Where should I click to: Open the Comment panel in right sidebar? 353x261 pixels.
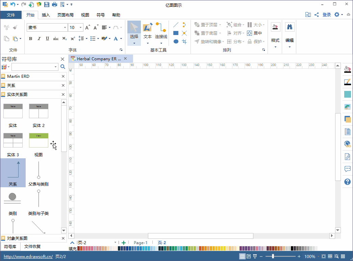347,169
